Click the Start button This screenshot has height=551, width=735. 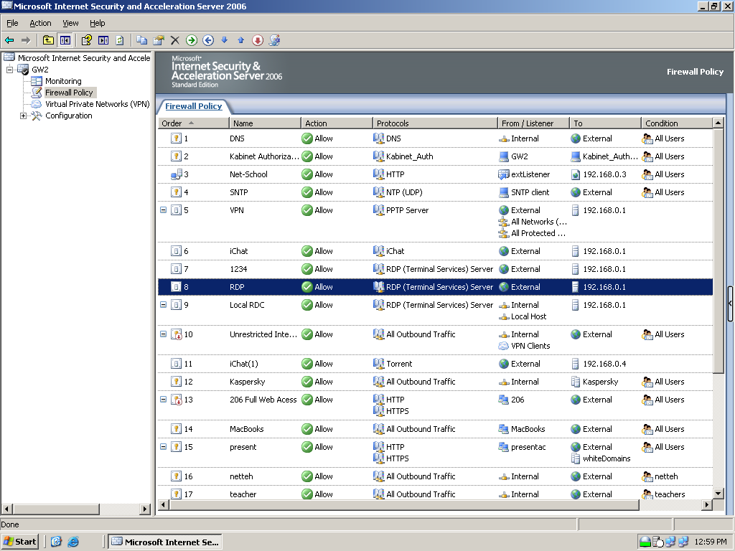tap(20, 542)
